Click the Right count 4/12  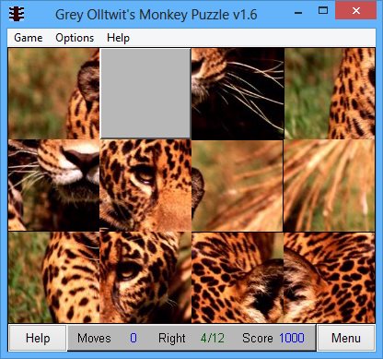click(213, 338)
